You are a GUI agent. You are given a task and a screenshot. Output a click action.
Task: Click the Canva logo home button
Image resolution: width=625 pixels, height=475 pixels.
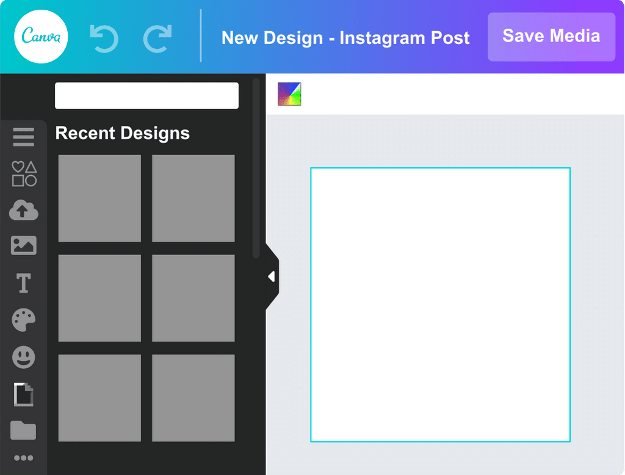41,37
